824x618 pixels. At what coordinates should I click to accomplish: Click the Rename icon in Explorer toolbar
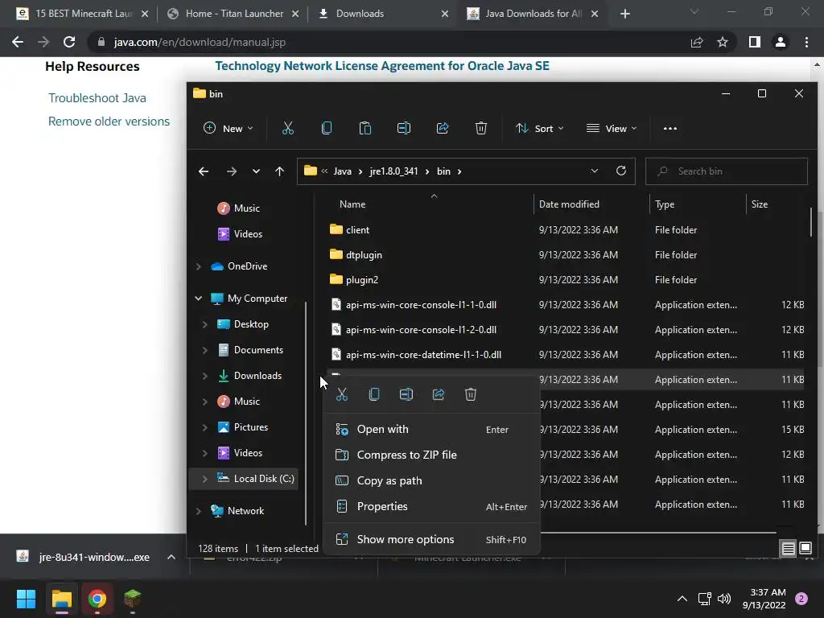(x=404, y=128)
